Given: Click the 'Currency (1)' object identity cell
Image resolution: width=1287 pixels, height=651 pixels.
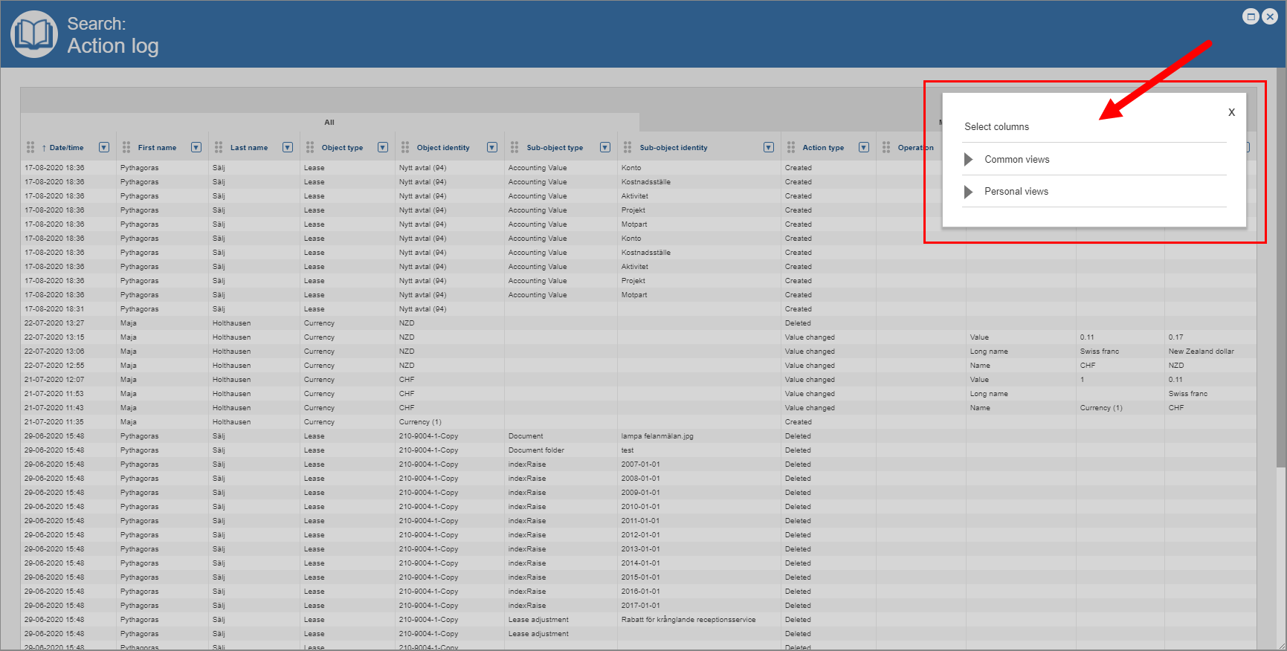Looking at the screenshot, I should (x=420, y=422).
